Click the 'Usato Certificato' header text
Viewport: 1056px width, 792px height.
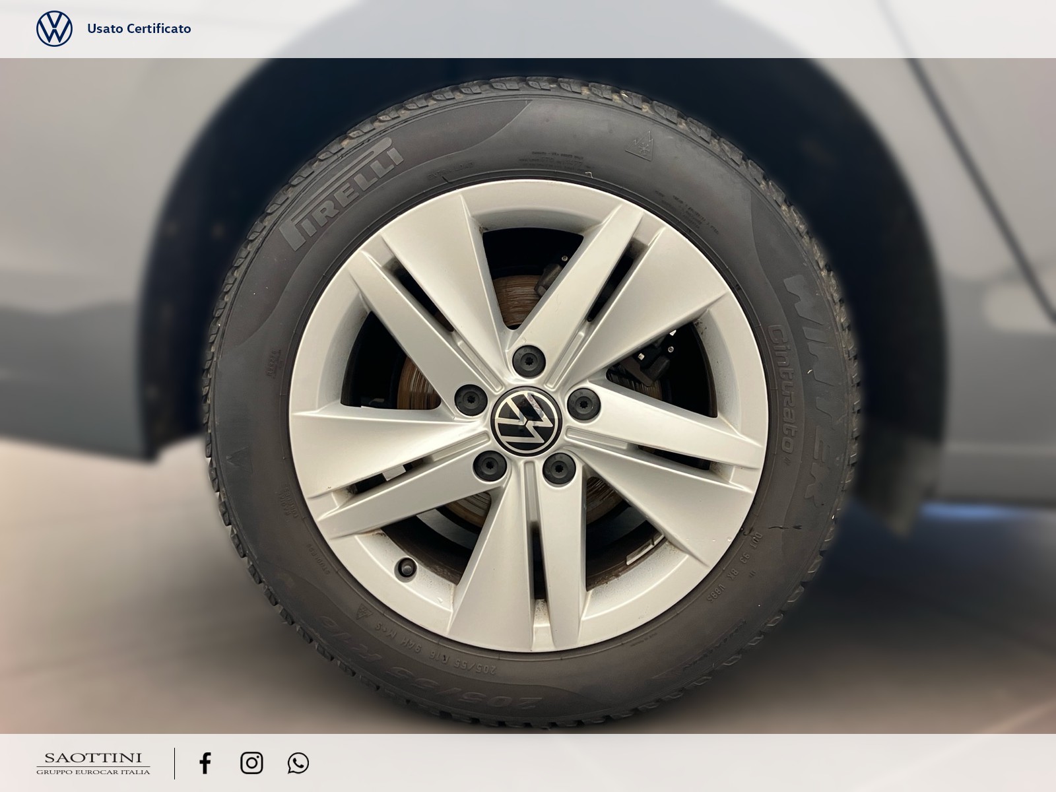tap(139, 28)
